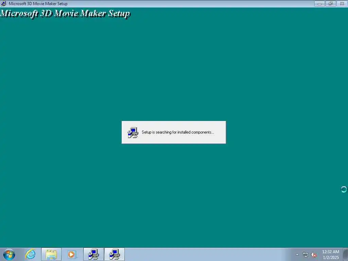The height and width of the screenshot is (261, 348).
Task: Click the setup icon in the title bar
Action: tap(3, 3)
